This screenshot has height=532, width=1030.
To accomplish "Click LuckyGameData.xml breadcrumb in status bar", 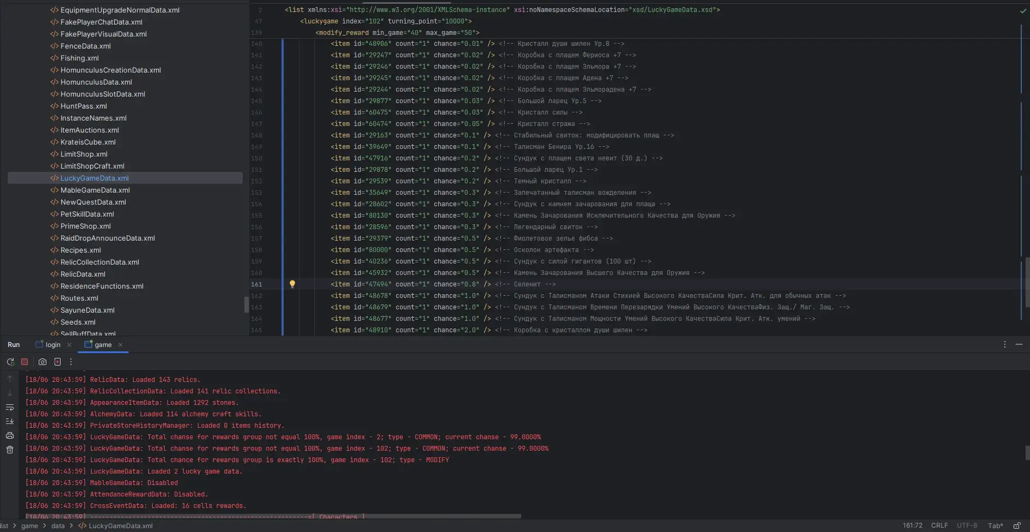I will [116, 526].
